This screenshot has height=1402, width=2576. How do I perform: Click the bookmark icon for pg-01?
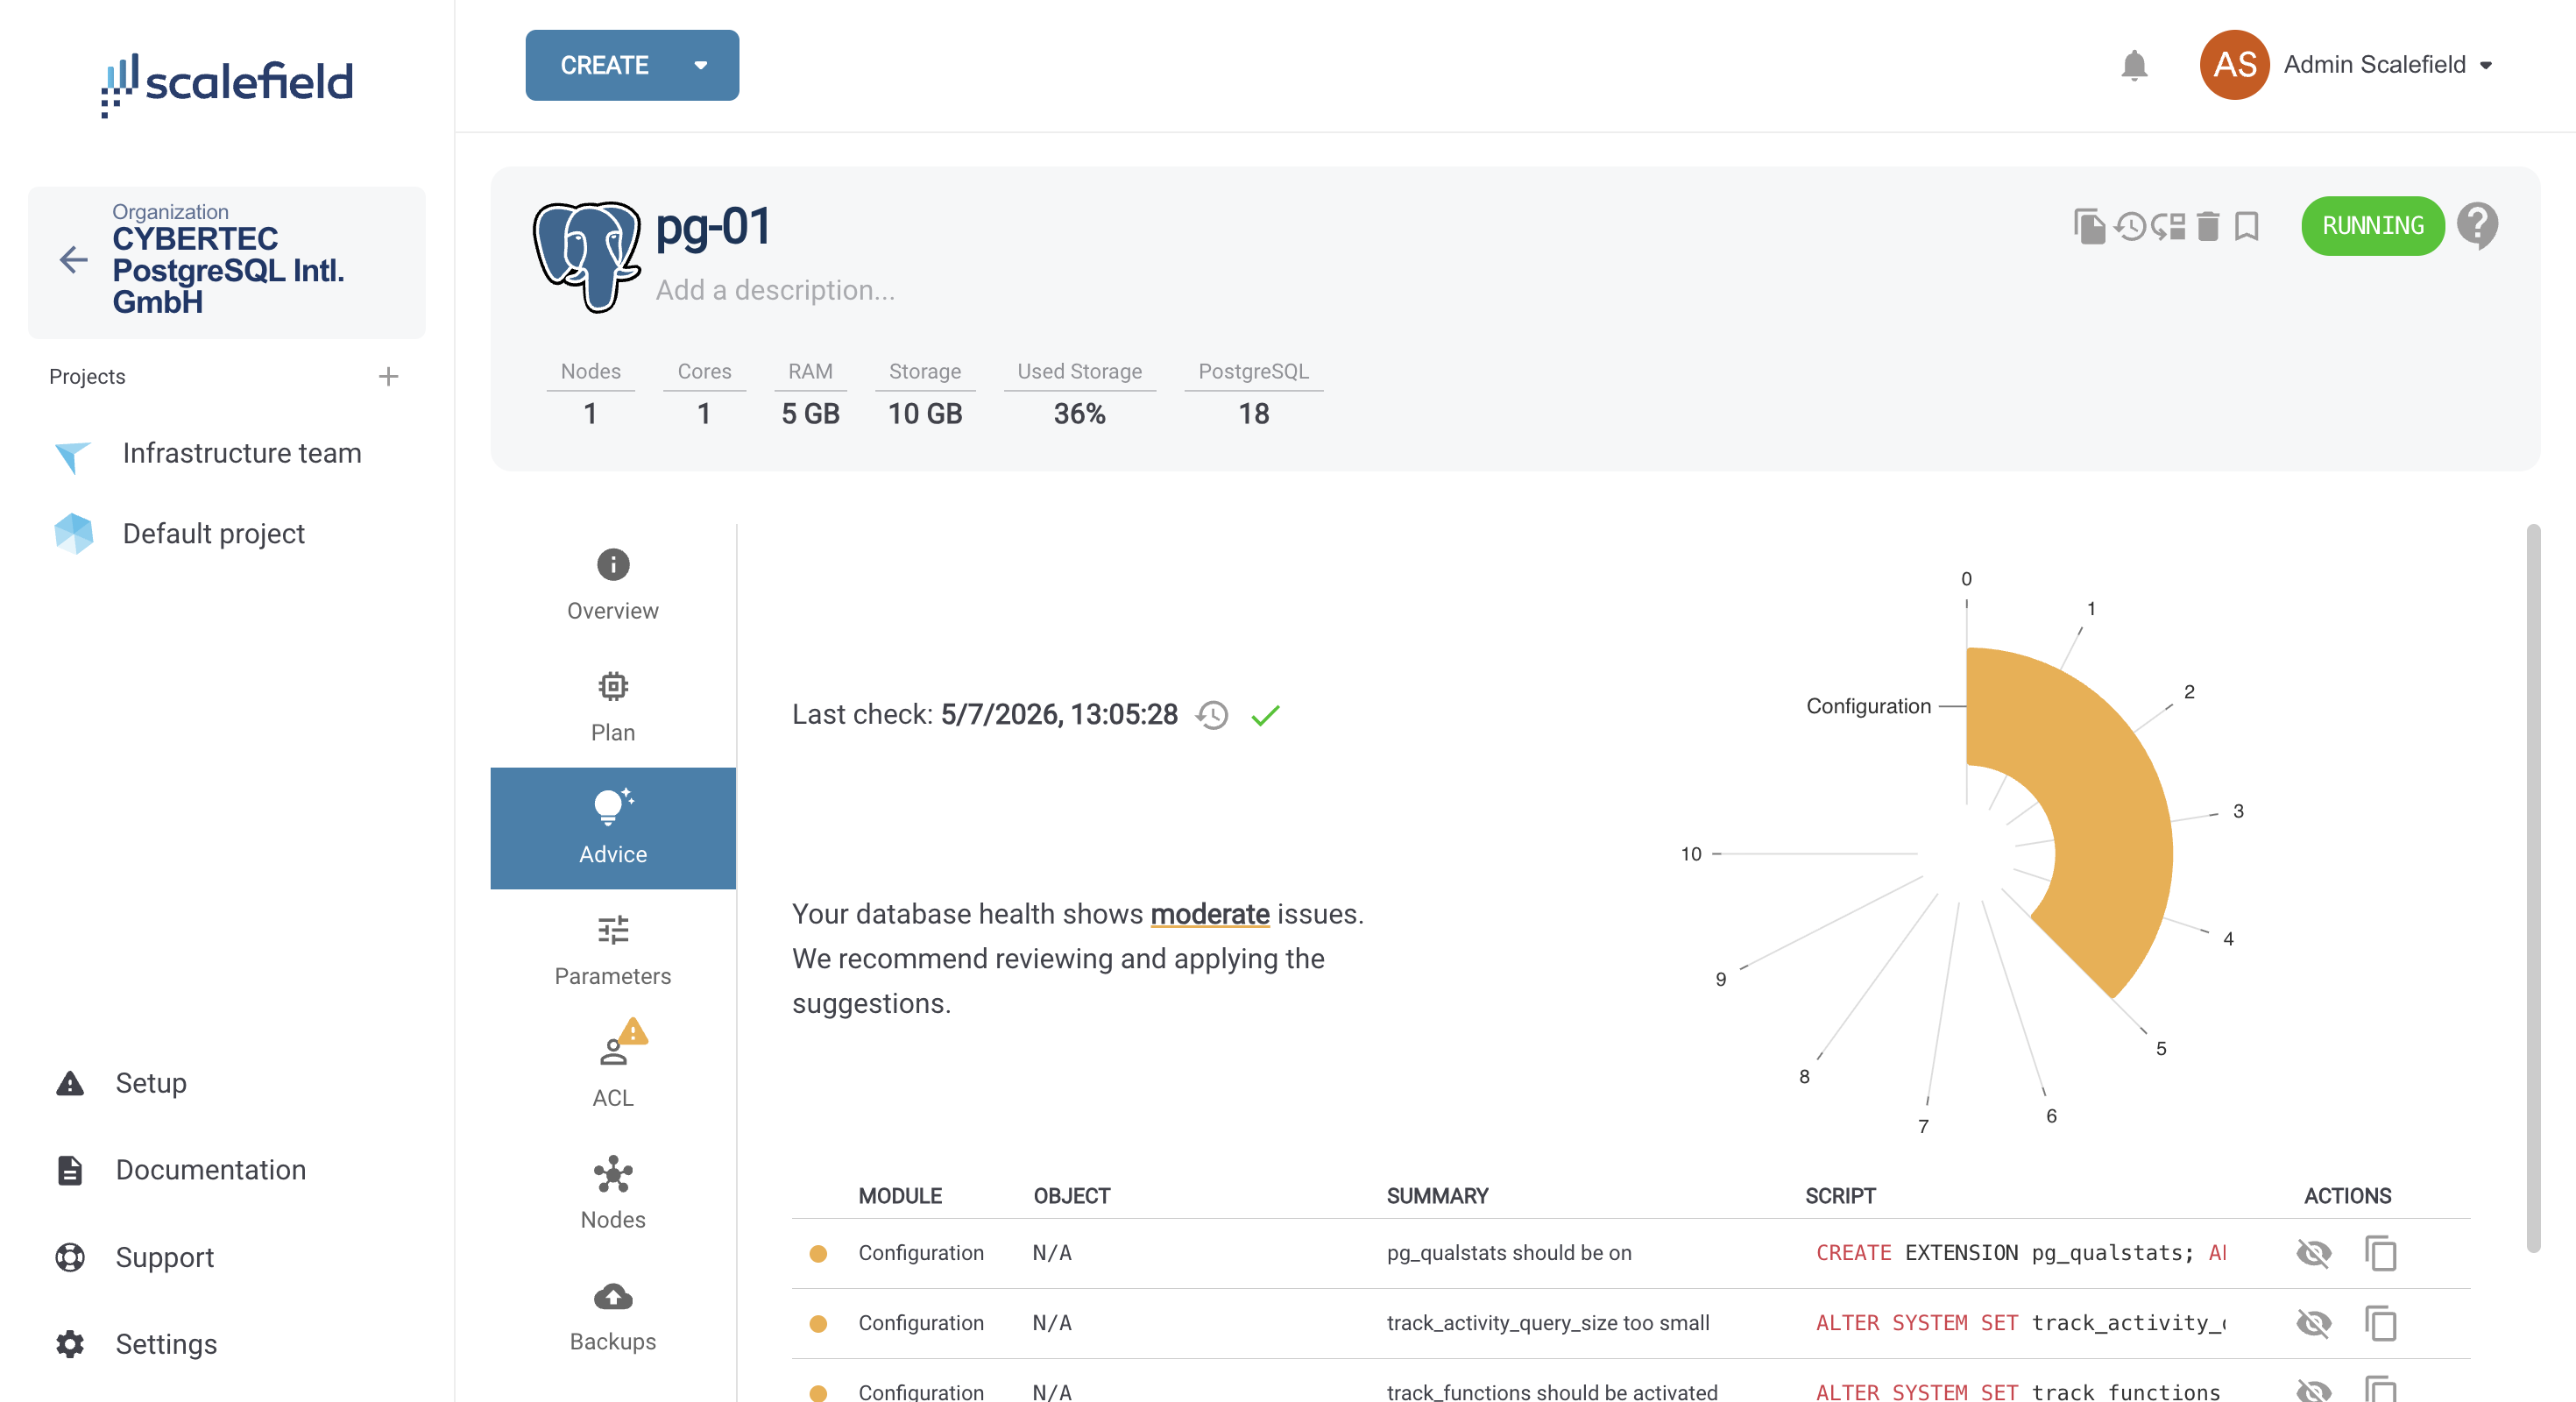coord(2247,226)
